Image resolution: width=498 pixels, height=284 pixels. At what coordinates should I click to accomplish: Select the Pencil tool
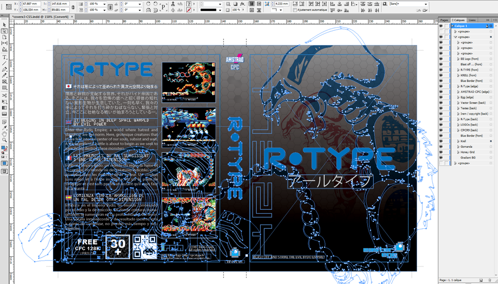(5, 76)
